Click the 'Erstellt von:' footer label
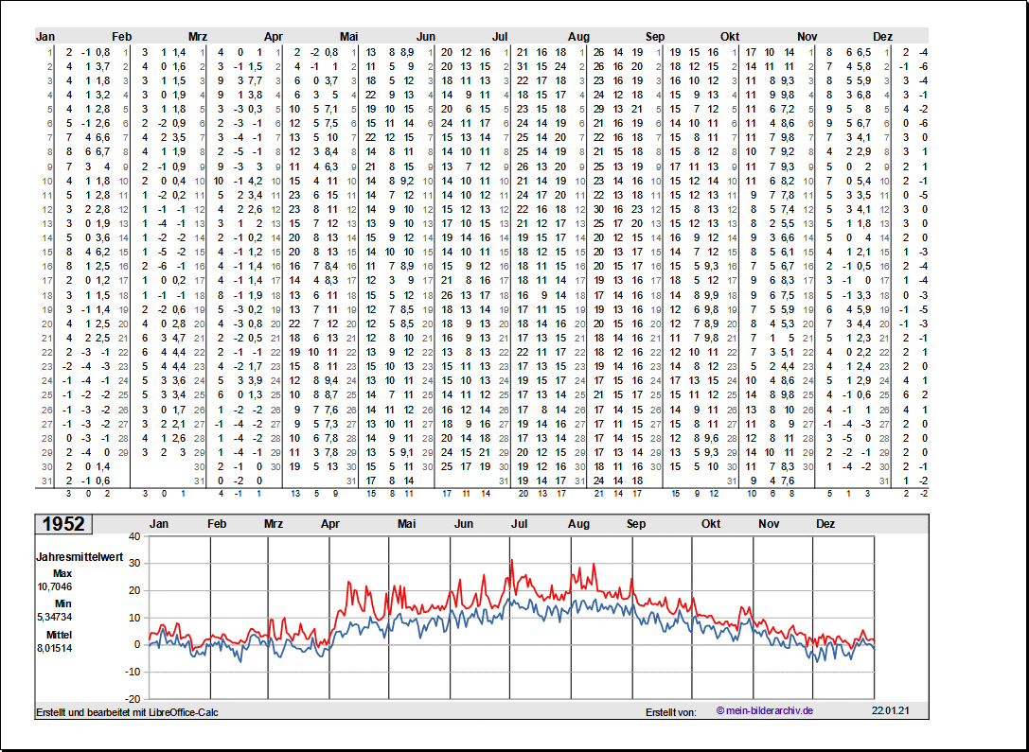 click(671, 711)
